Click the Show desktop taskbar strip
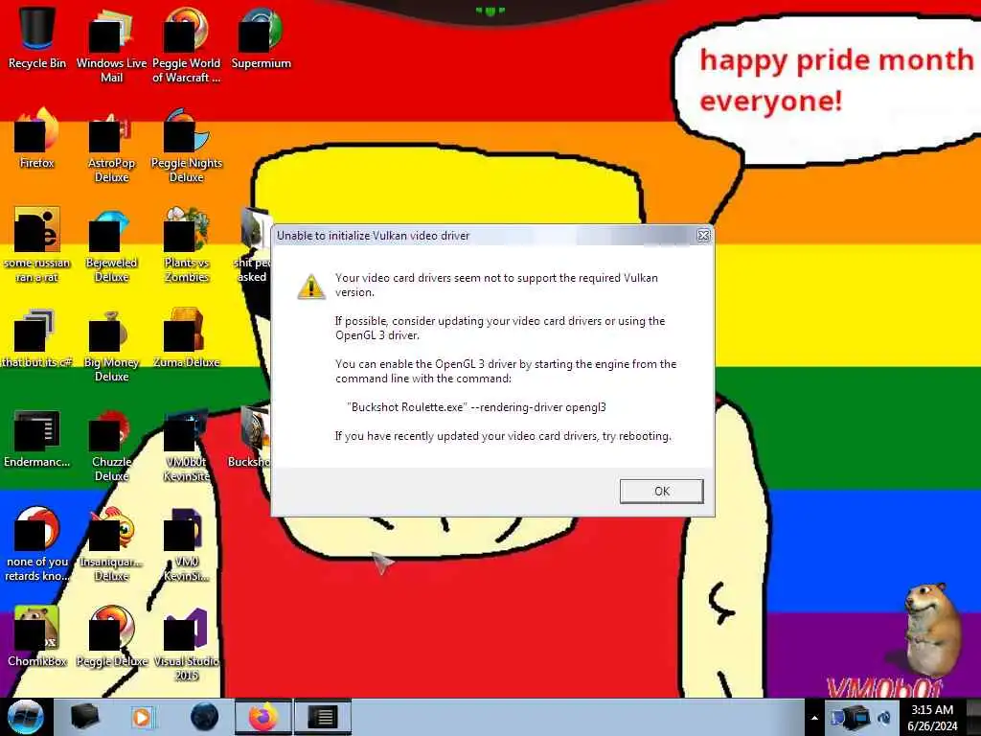The width and height of the screenshot is (981, 736). tap(973, 717)
